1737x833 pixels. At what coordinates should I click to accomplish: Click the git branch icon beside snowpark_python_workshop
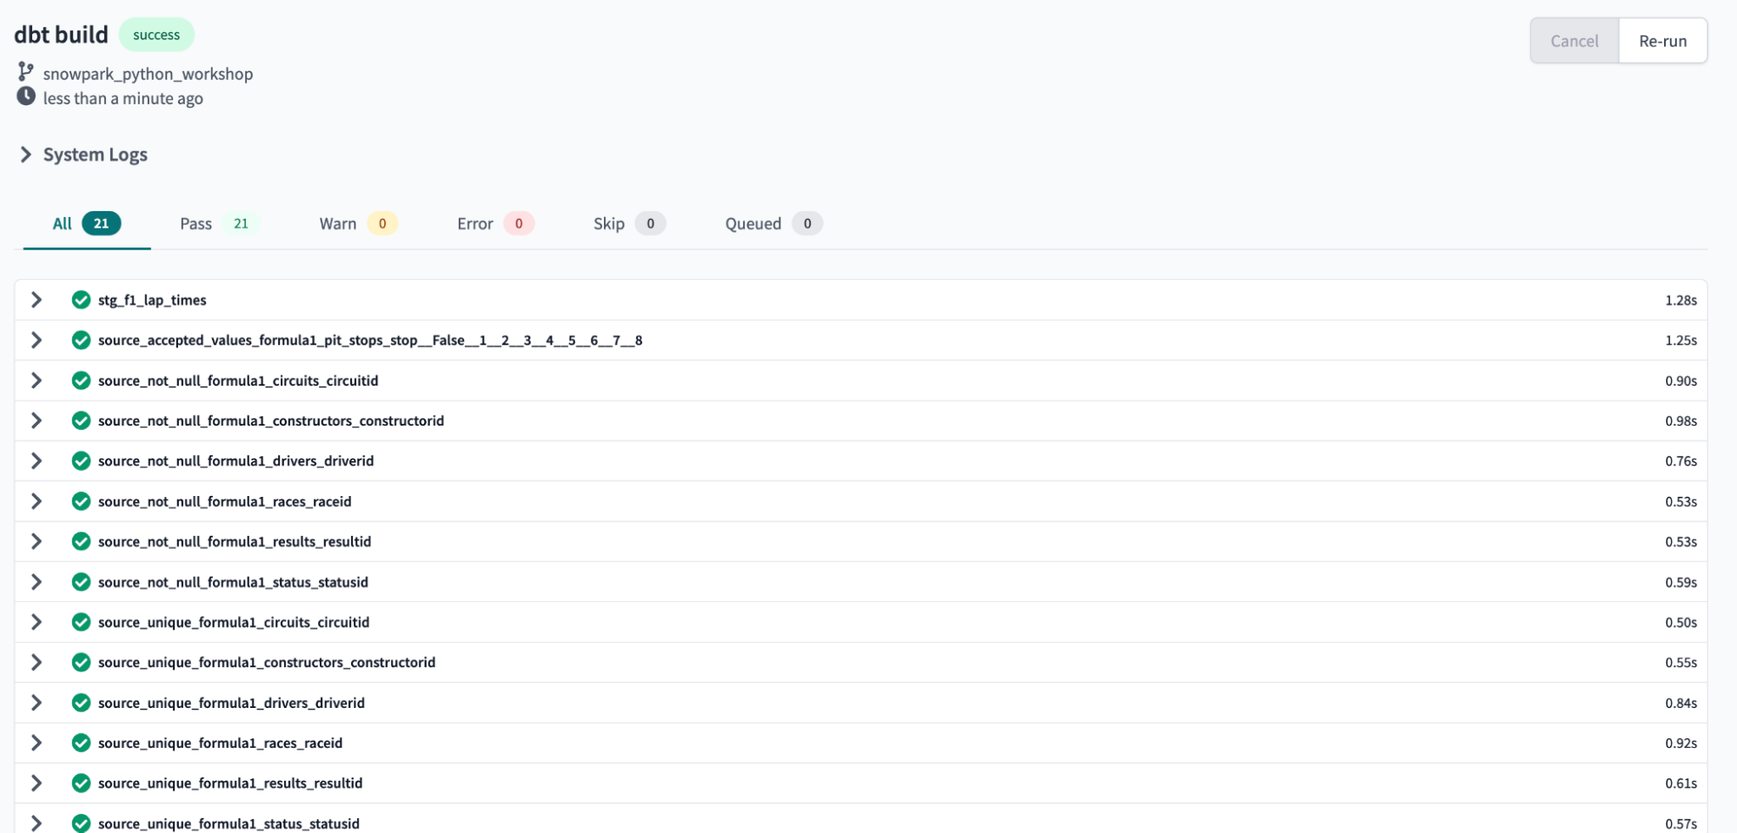(26, 72)
